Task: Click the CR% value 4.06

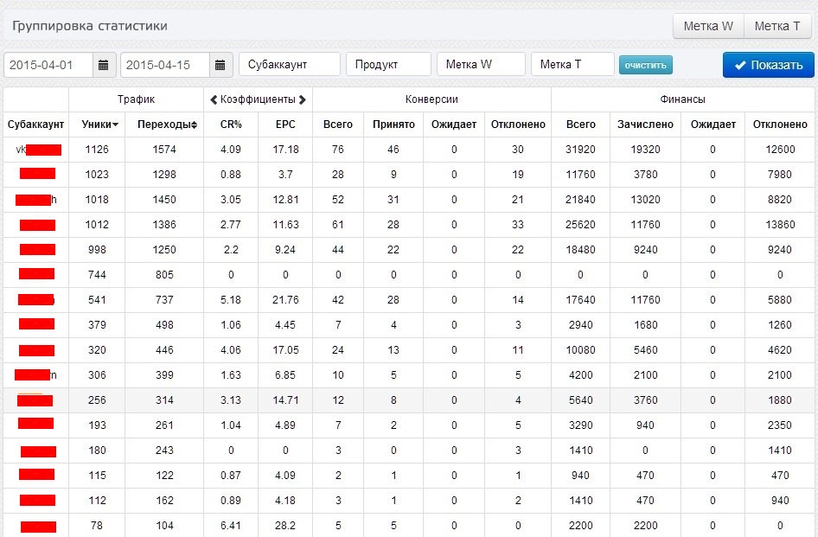Action: point(231,350)
